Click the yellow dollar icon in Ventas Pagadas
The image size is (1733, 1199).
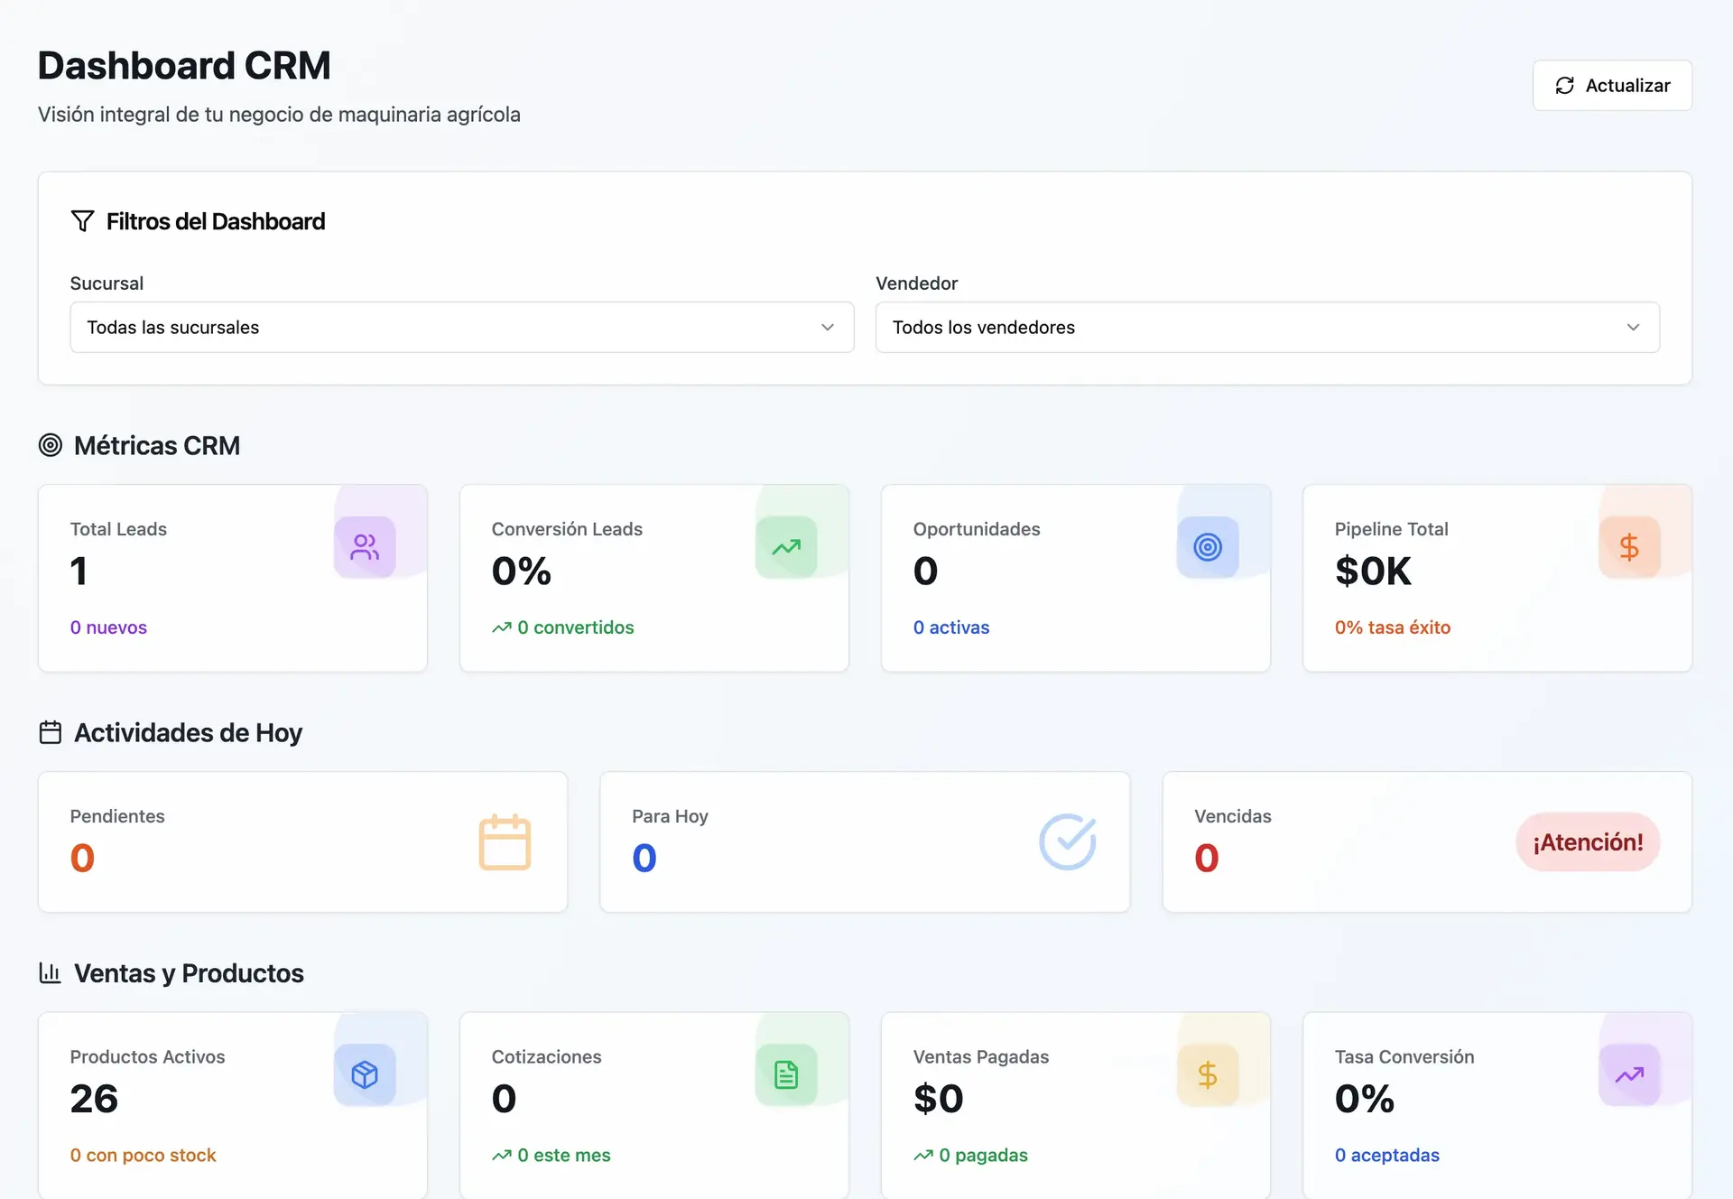[x=1208, y=1074]
